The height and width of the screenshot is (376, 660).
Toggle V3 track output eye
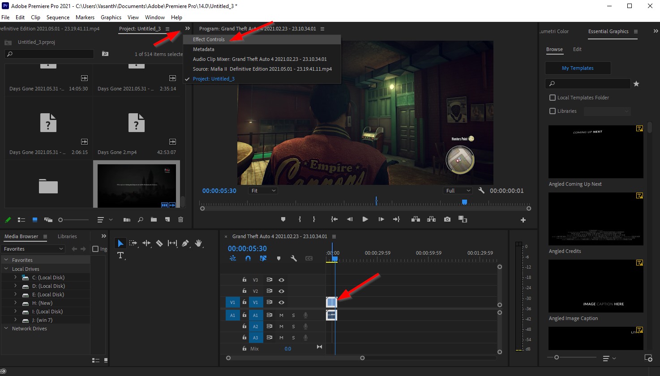pos(281,280)
